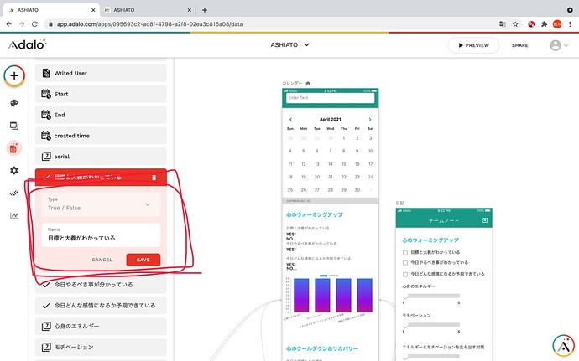579x361 pixels.
Task: Delete the property with the trash icon
Action: 154,178
